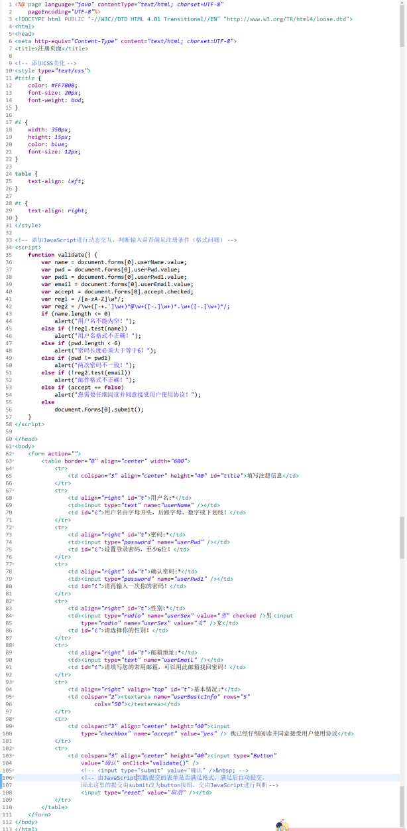
Task: Click 'else if (accept == false)' line
Action: pyautogui.click(x=82, y=387)
